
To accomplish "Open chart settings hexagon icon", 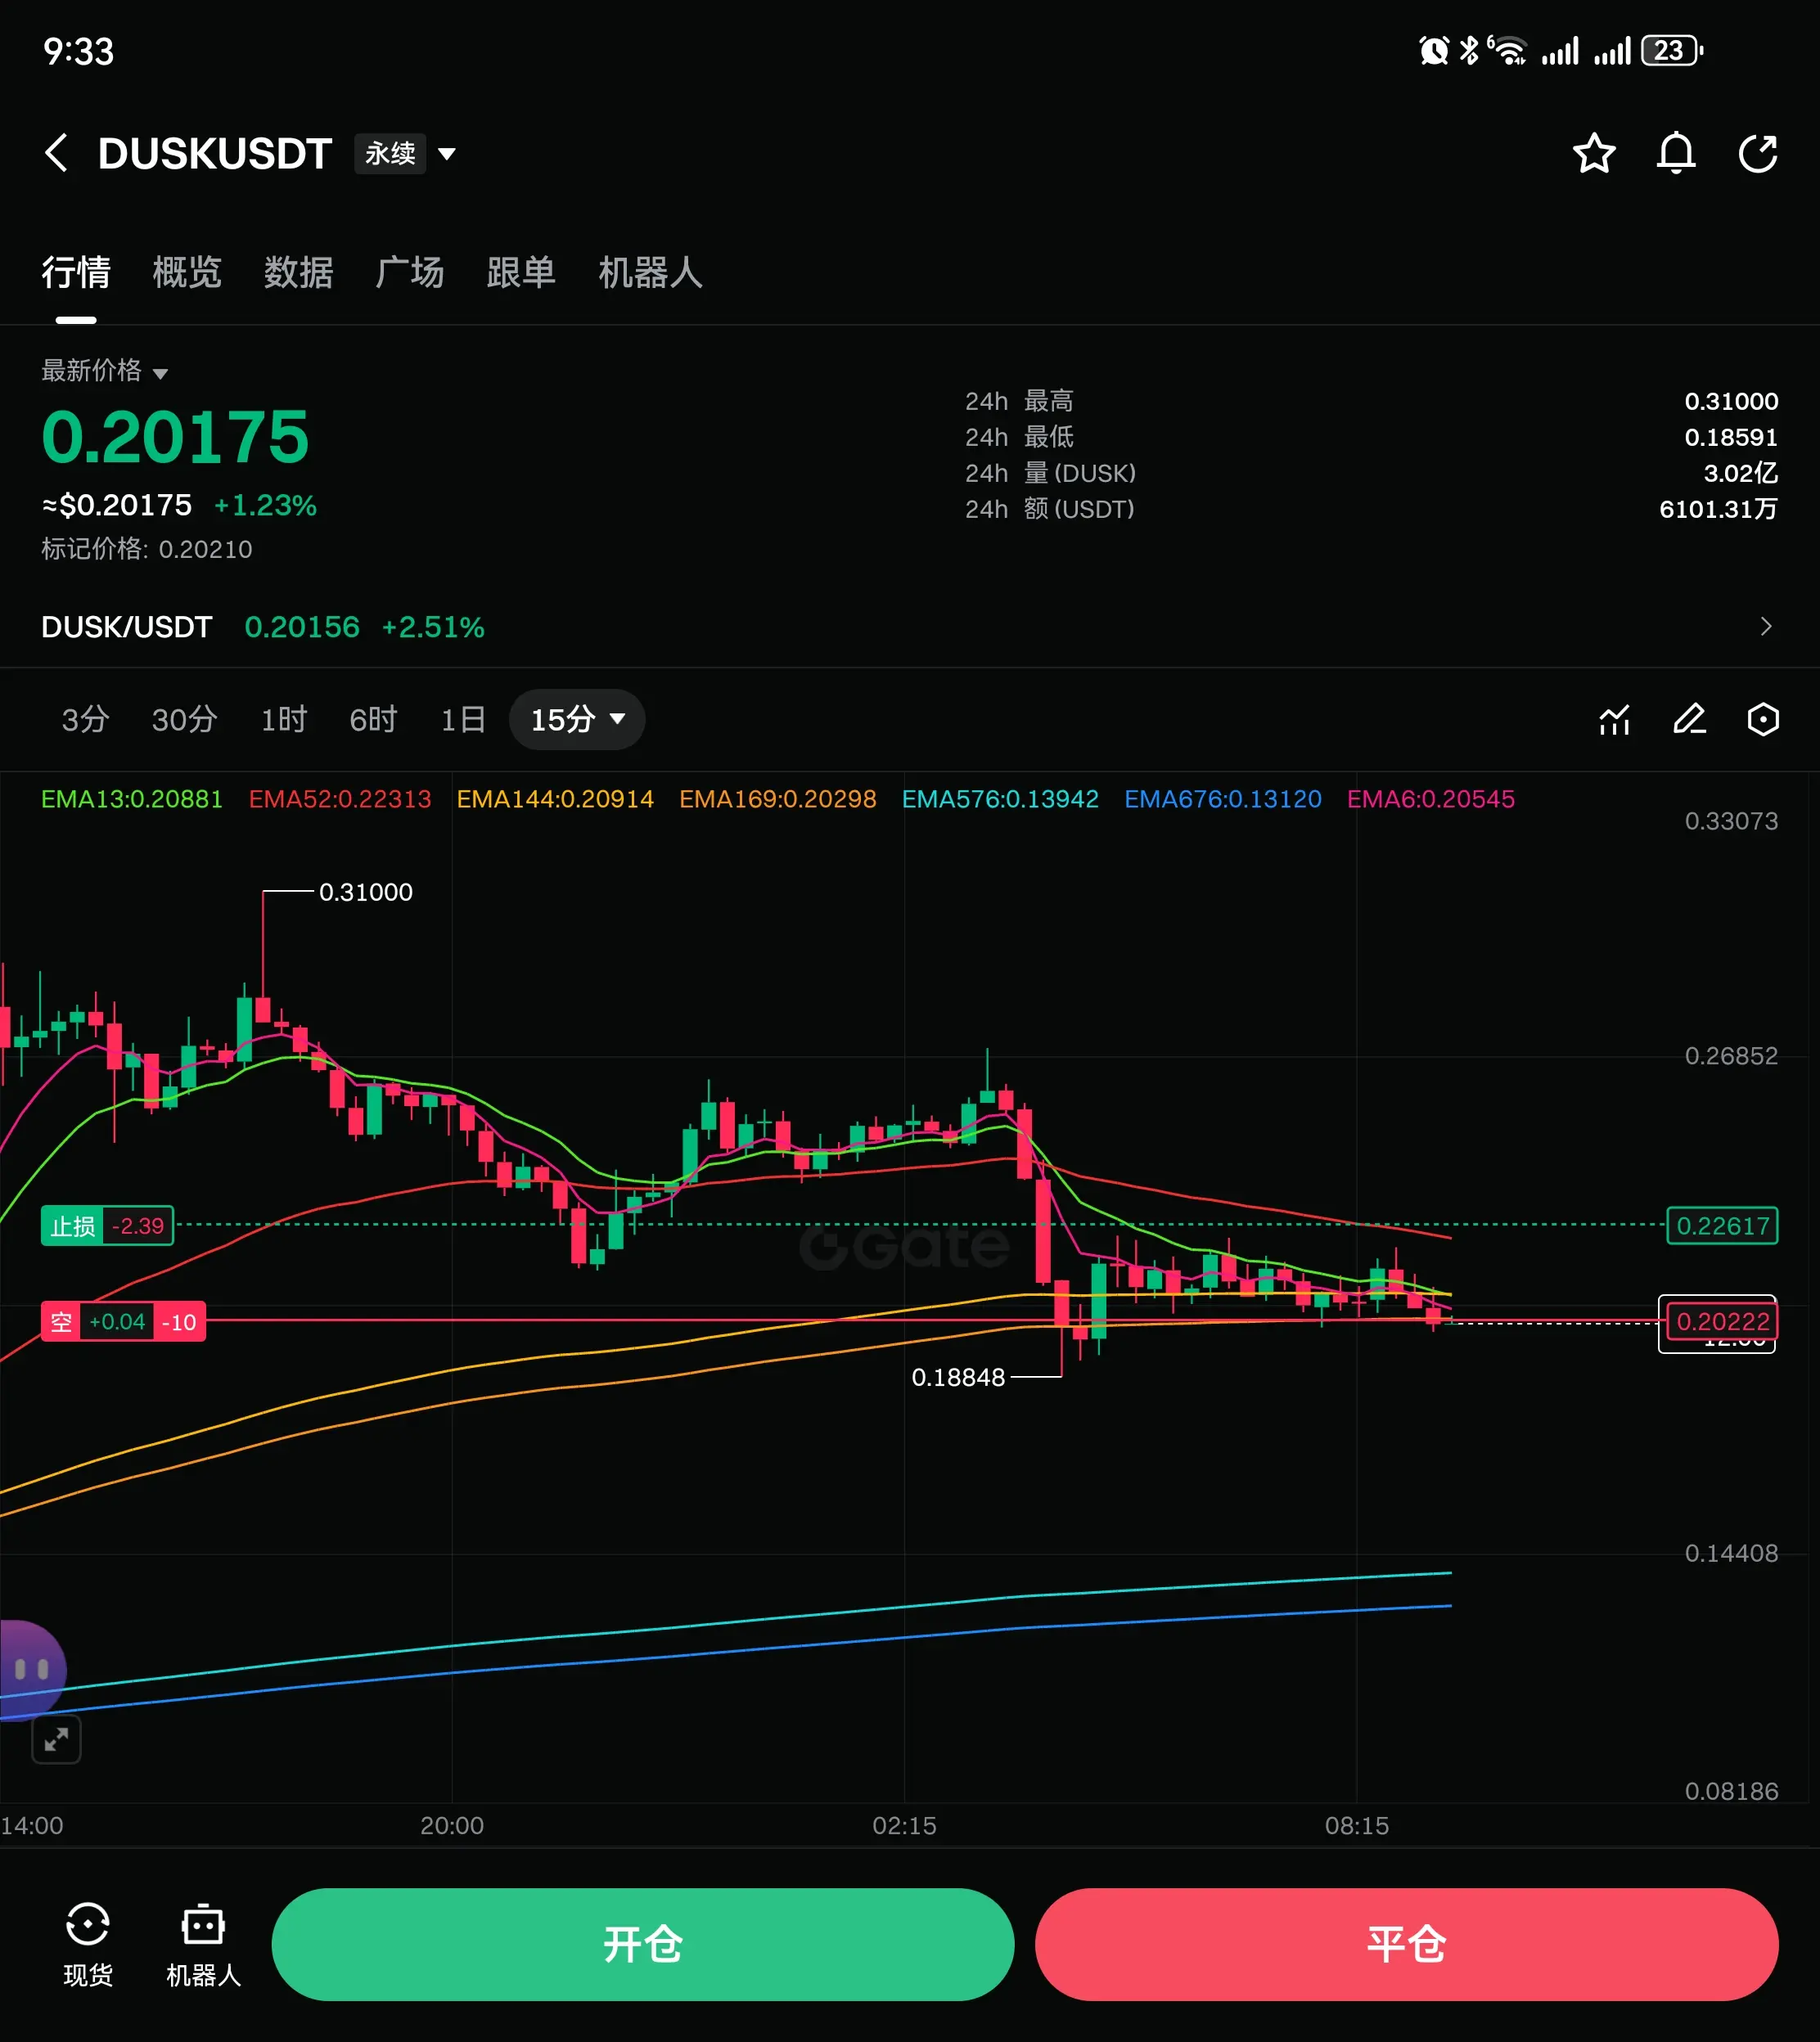I will click(1763, 720).
